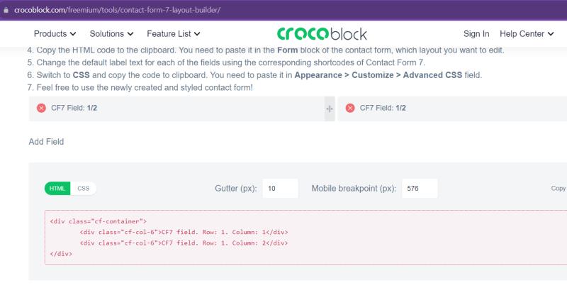Copy the code using the Copy button
The image size is (567, 305).
[x=558, y=189]
